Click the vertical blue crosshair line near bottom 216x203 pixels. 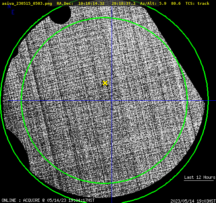click(x=112, y=195)
